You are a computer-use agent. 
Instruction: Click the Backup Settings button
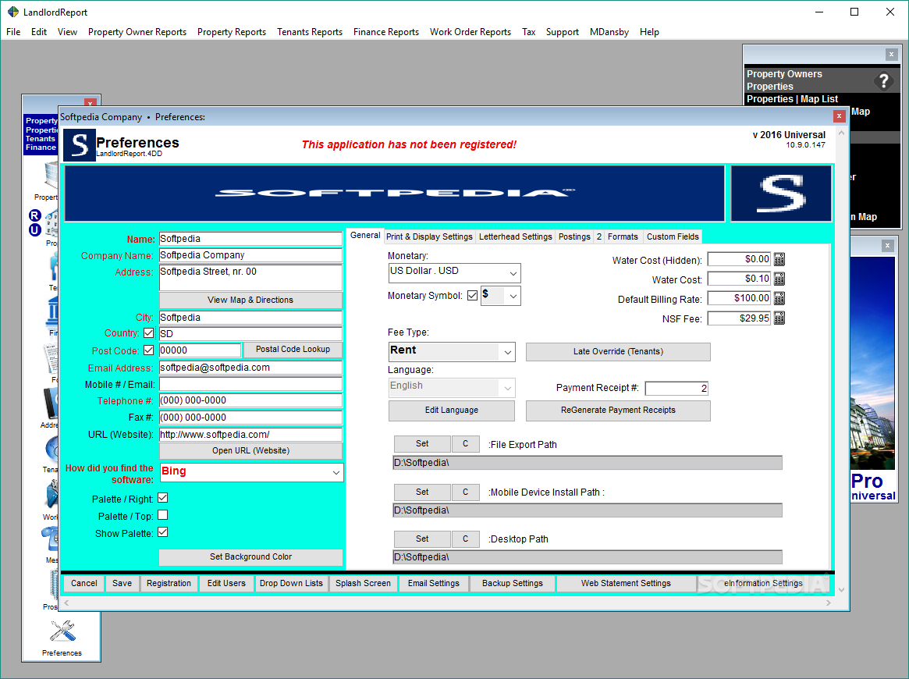click(513, 583)
